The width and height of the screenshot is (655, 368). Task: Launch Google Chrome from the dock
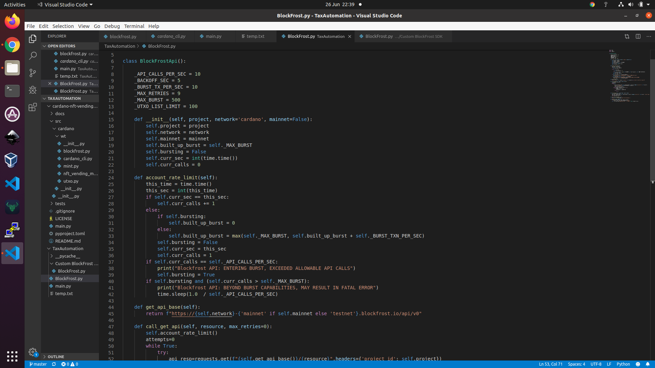pos(12,45)
